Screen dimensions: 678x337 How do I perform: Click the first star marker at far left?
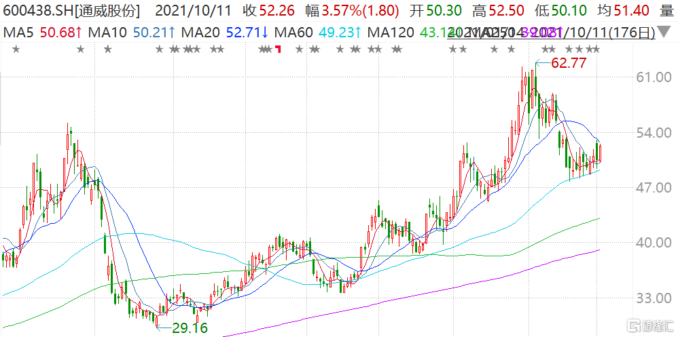tap(16, 49)
